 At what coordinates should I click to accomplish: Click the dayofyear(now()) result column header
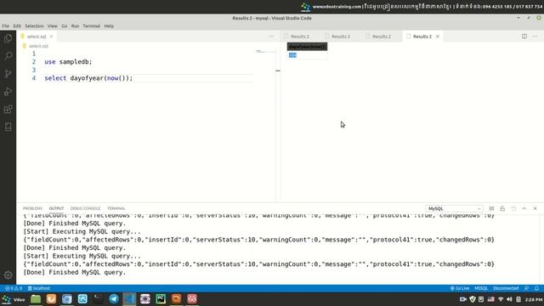point(307,47)
